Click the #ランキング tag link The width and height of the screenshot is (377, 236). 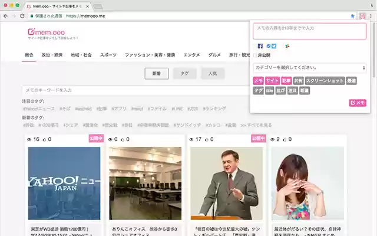pos(214,109)
